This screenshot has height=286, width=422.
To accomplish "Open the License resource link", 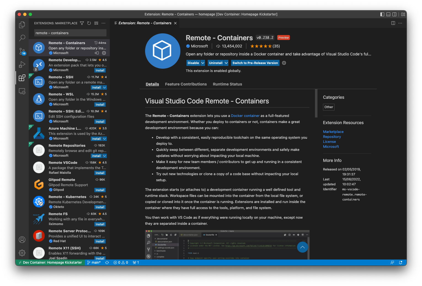I will click(x=329, y=142).
